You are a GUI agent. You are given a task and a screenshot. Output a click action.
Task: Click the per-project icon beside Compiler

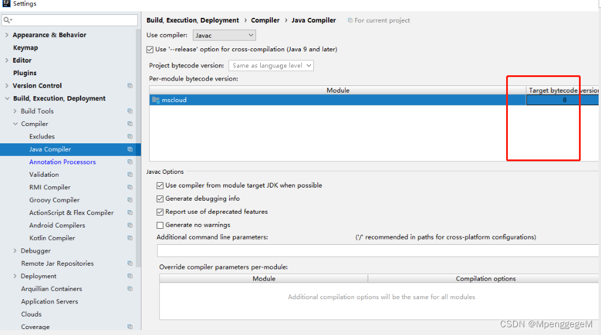(130, 124)
